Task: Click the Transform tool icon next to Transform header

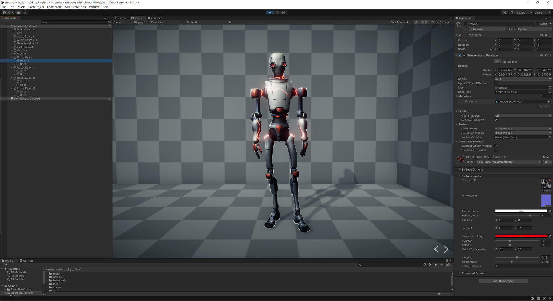Action: coord(460,35)
